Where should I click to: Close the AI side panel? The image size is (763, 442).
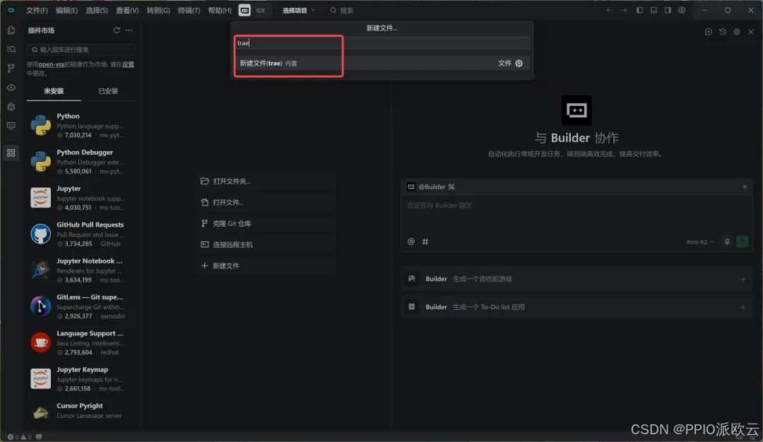(x=751, y=32)
